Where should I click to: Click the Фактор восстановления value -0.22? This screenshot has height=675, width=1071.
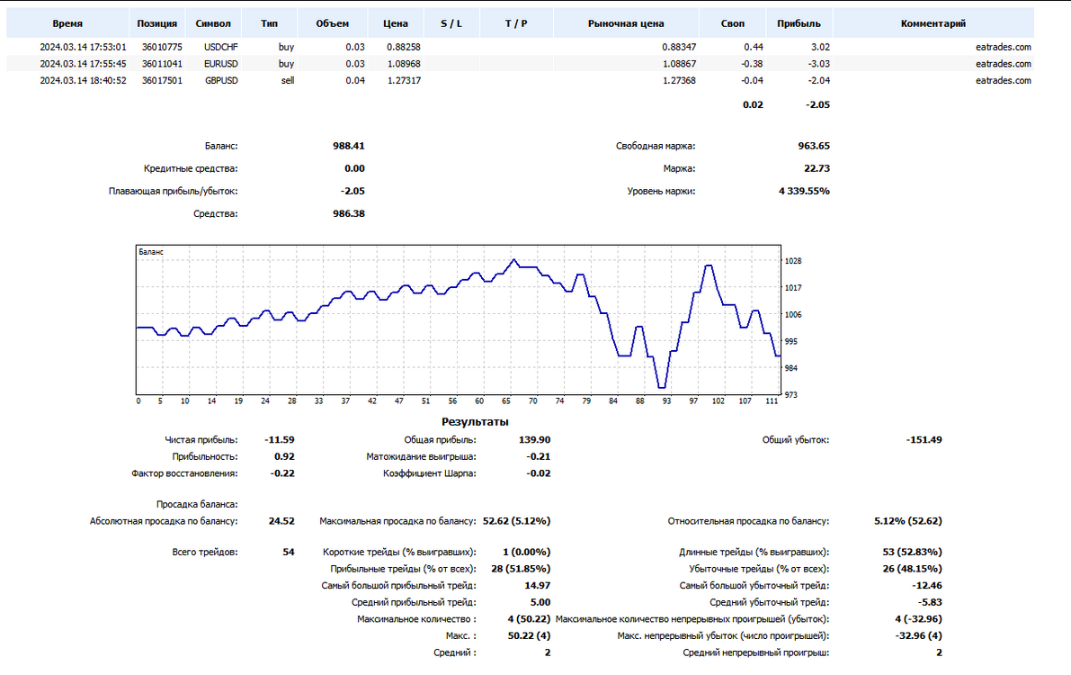pos(282,473)
